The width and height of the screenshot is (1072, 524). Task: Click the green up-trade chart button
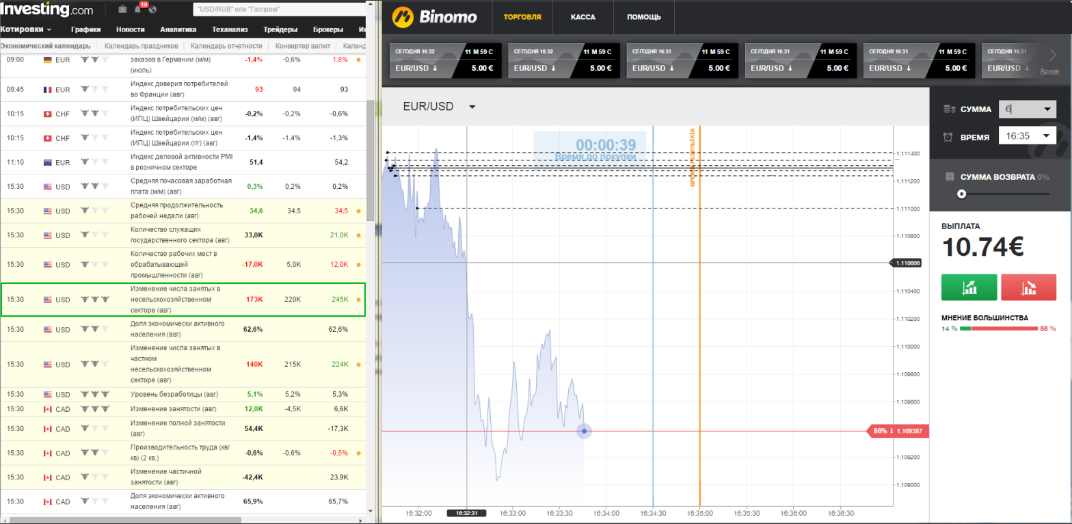[x=969, y=287]
